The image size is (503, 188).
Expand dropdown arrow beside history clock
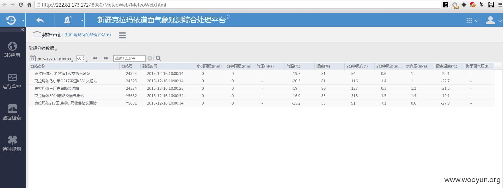click(x=23, y=21)
